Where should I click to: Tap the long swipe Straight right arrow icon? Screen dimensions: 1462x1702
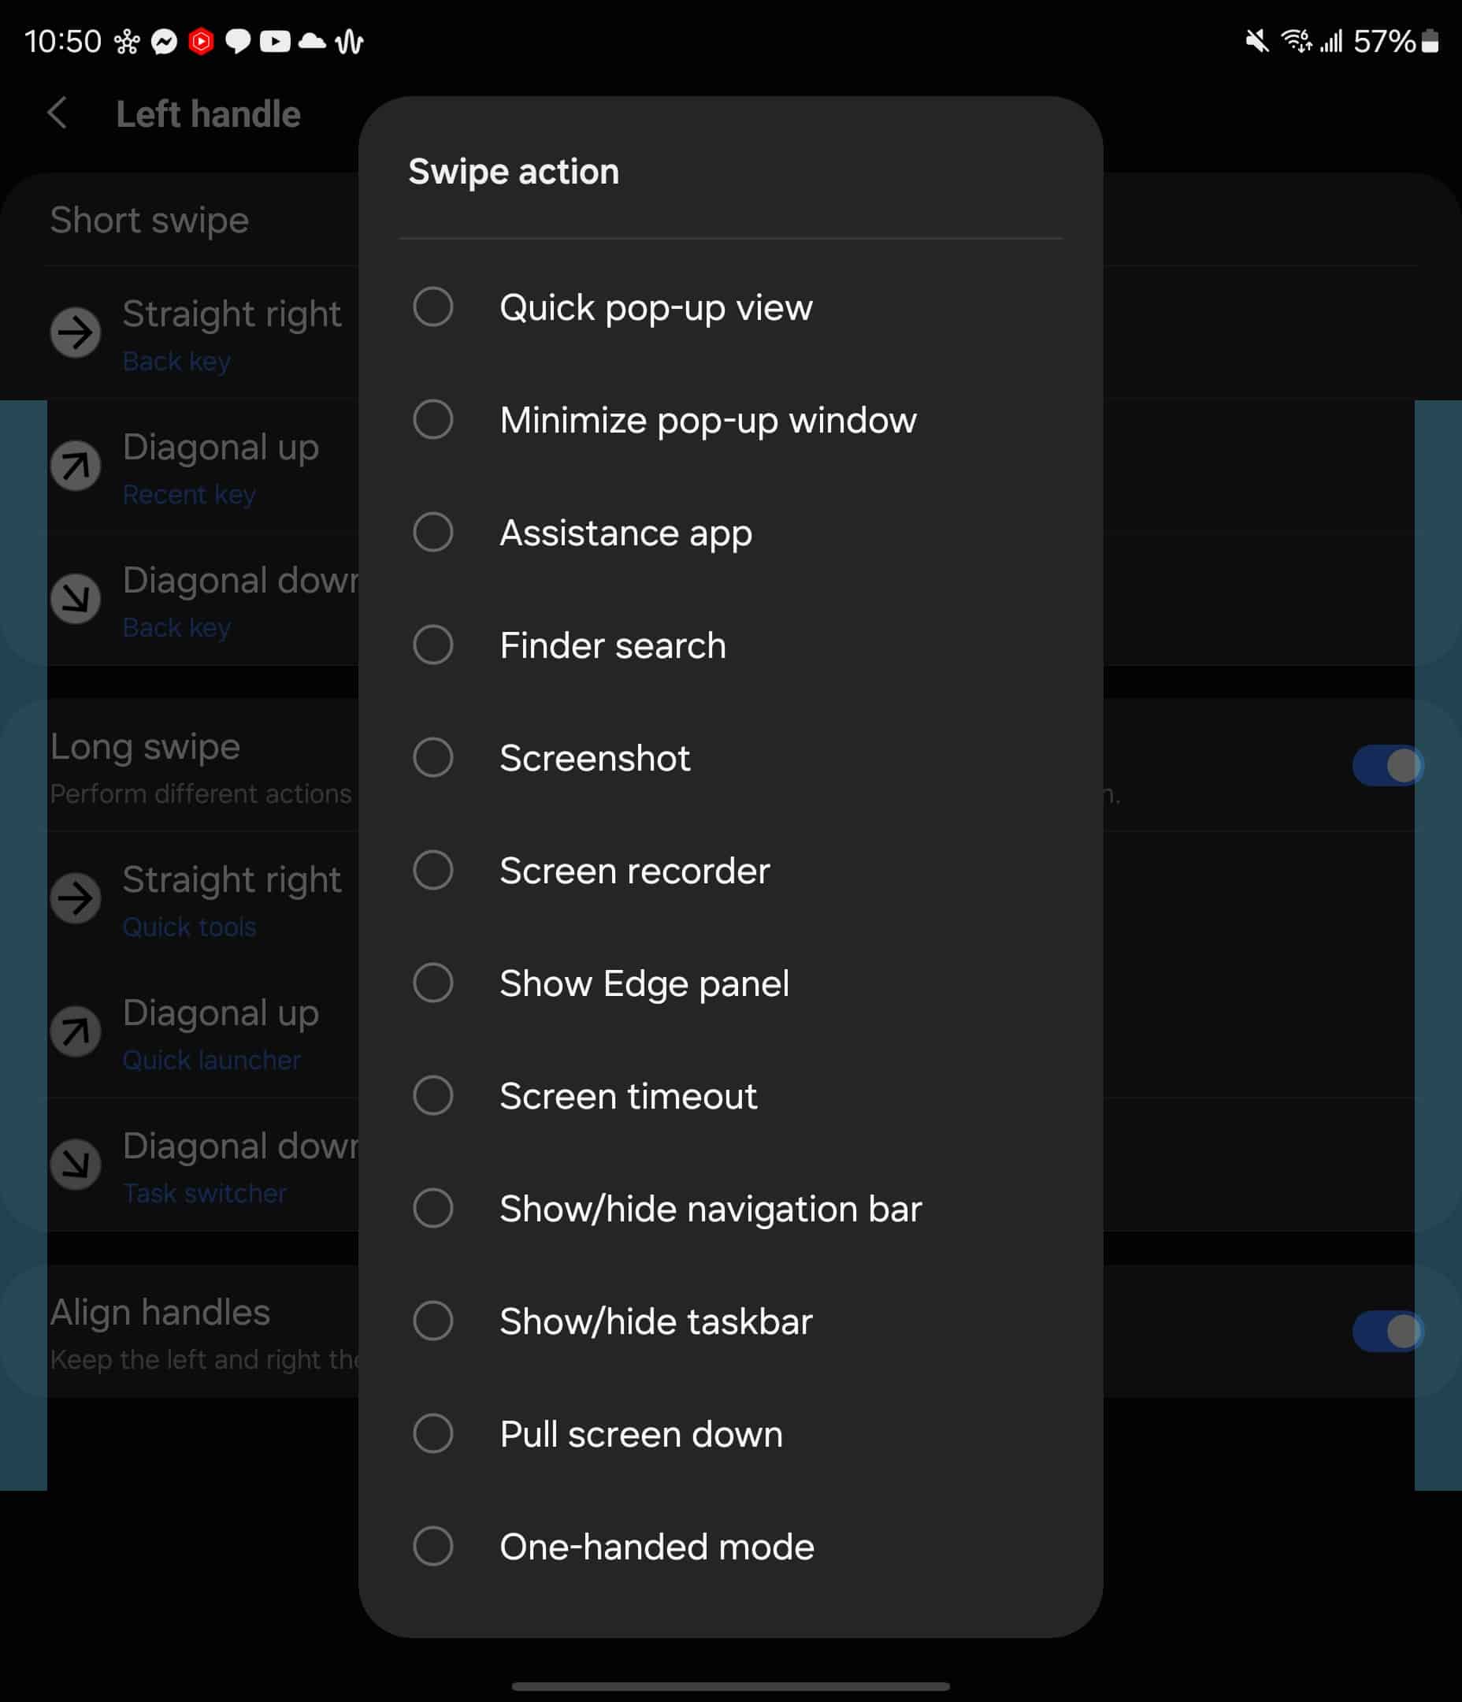point(76,897)
